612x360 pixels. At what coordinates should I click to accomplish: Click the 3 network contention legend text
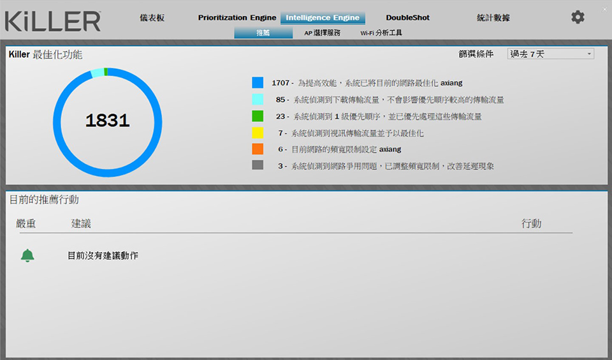(x=386, y=166)
